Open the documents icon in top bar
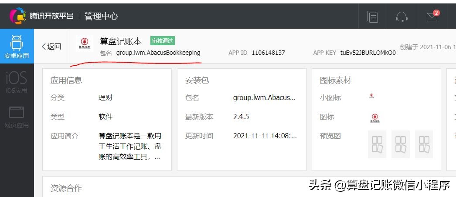The height and width of the screenshot is (197, 456). [x=372, y=16]
